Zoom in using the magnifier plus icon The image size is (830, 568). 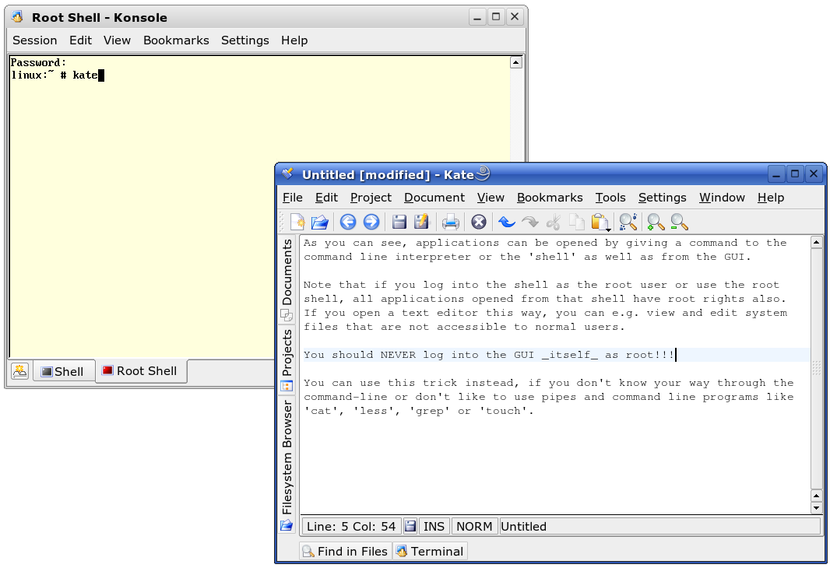tap(656, 222)
